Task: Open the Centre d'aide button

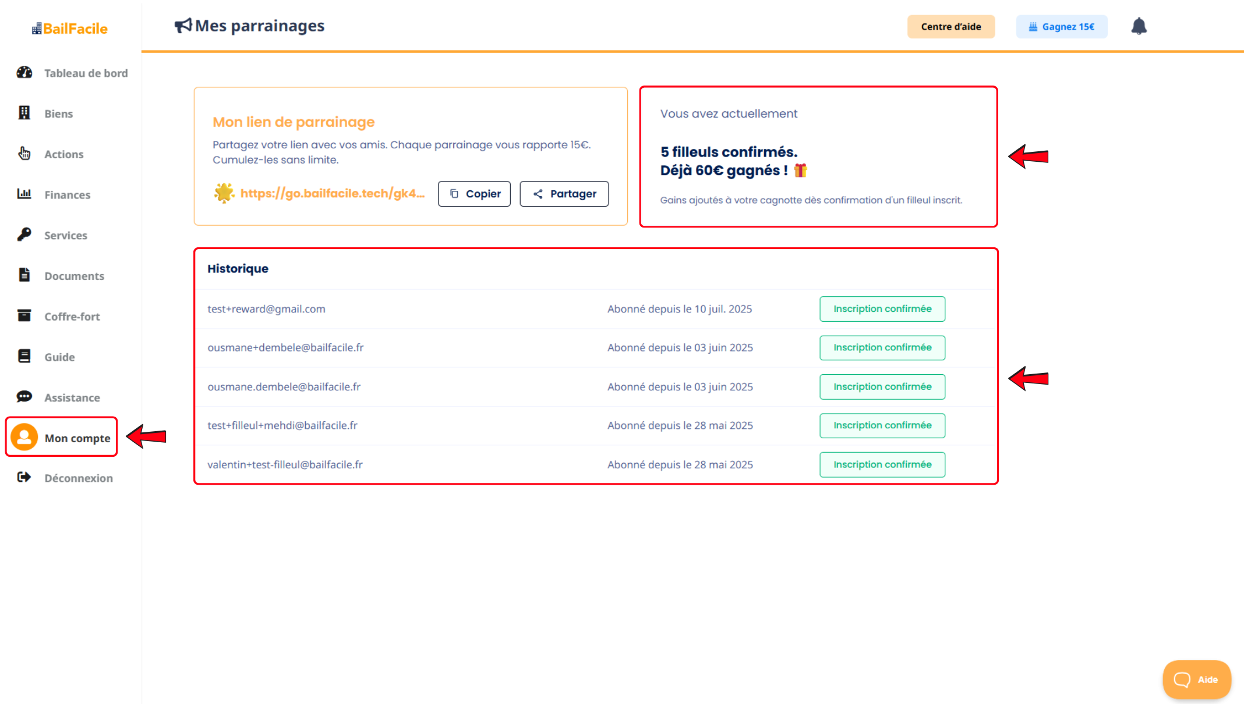Action: [950, 27]
